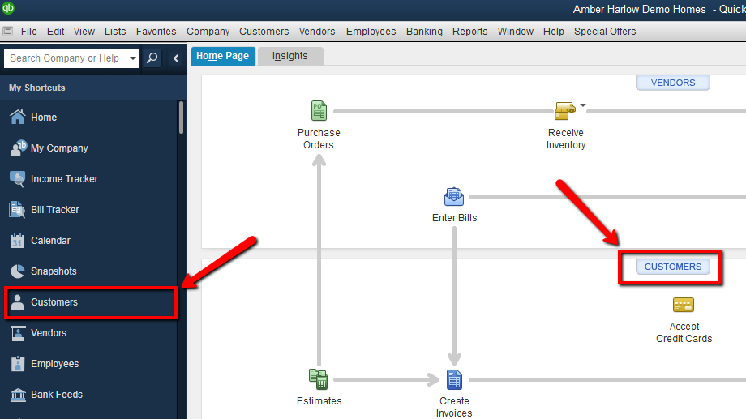Open the Special Offers menu
The height and width of the screenshot is (419, 746).
605,32
